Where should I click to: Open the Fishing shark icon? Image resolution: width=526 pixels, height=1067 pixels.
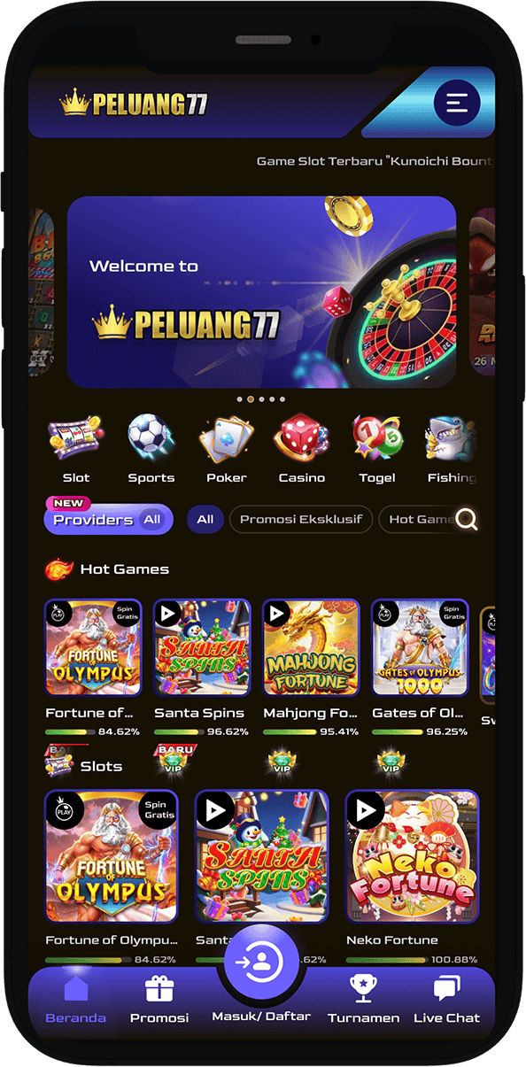point(451,438)
